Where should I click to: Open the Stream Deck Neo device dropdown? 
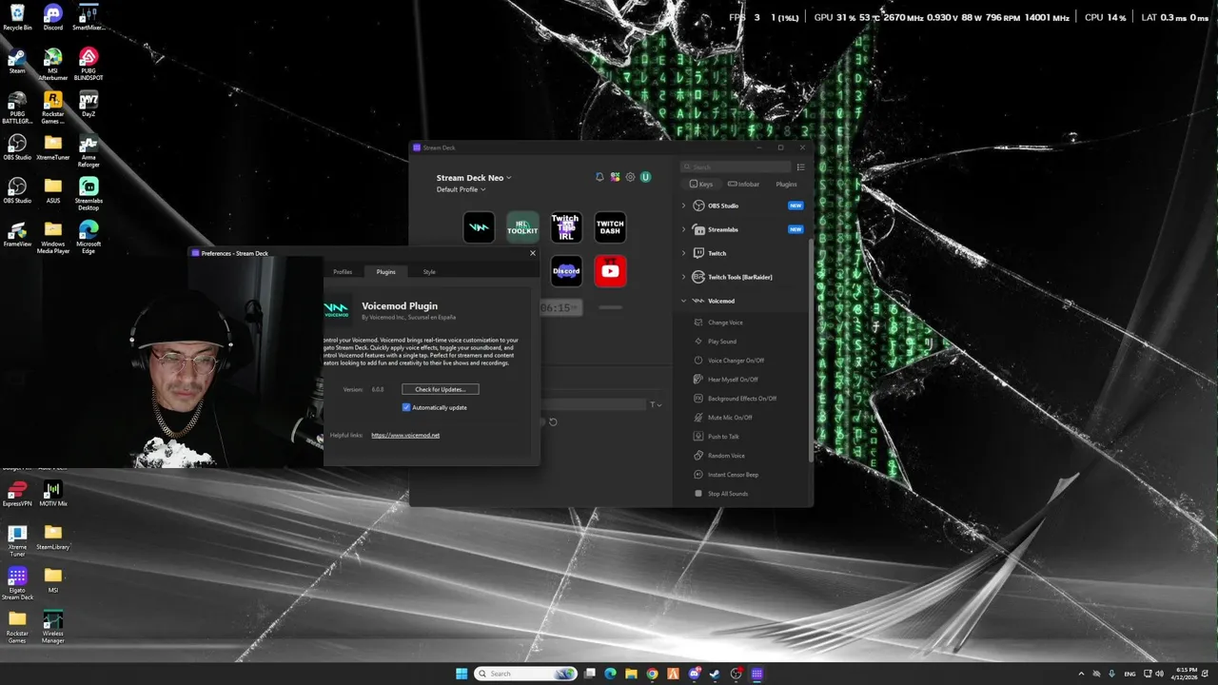[474, 178]
